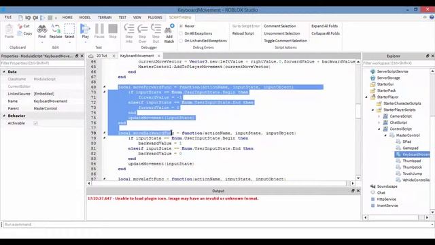Float the Explorer panel with its icon
Image resolution: width=435 pixels, height=245 pixels.
coord(428,56)
